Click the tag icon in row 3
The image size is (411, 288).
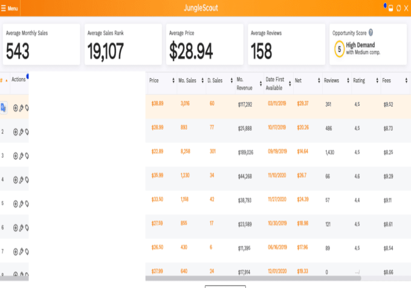point(27,156)
